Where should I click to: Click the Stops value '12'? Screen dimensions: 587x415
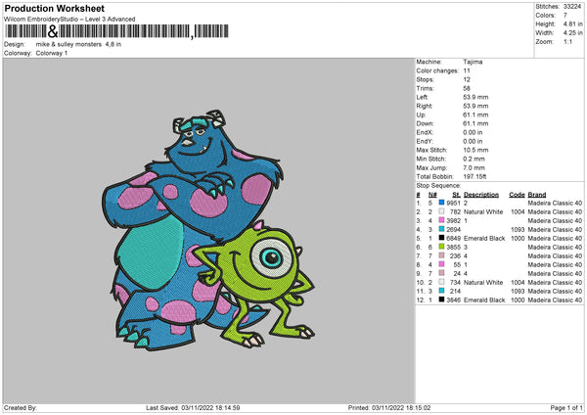[467, 79]
